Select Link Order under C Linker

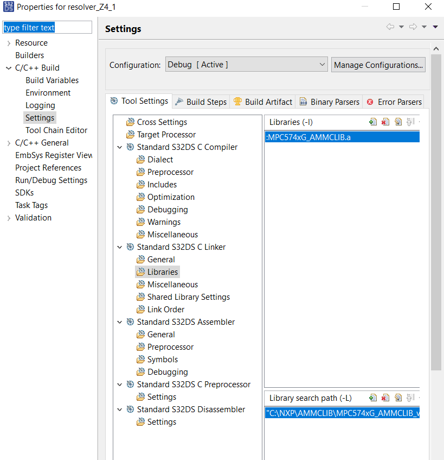click(166, 310)
